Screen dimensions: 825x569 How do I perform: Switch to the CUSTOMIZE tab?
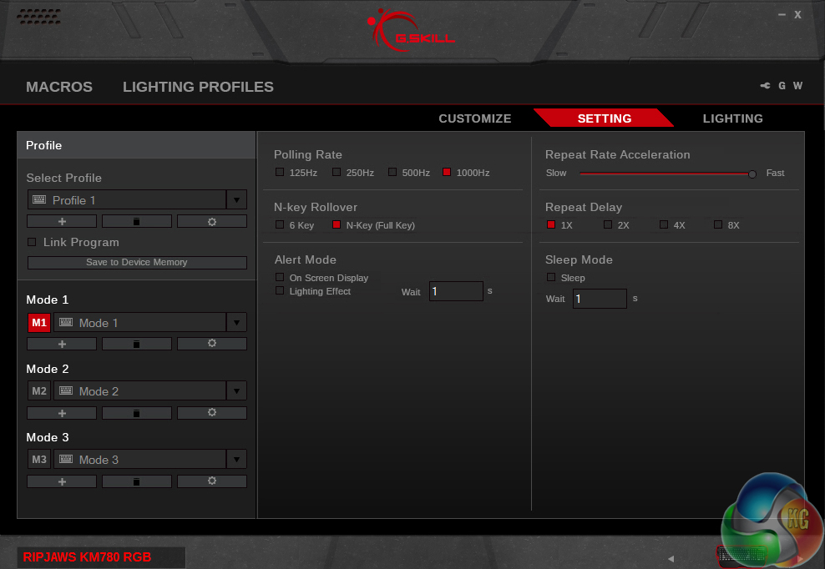coord(474,118)
